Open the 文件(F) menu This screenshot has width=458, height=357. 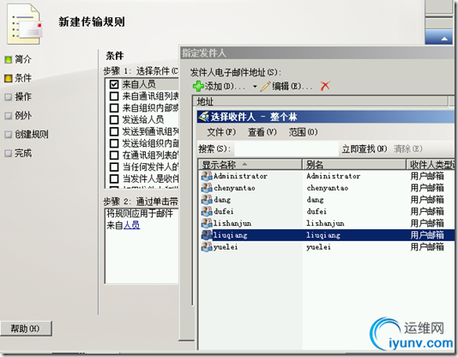pos(221,132)
